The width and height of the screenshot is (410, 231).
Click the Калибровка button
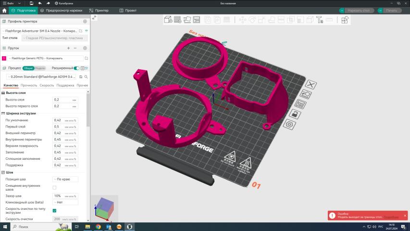(x=64, y=3)
